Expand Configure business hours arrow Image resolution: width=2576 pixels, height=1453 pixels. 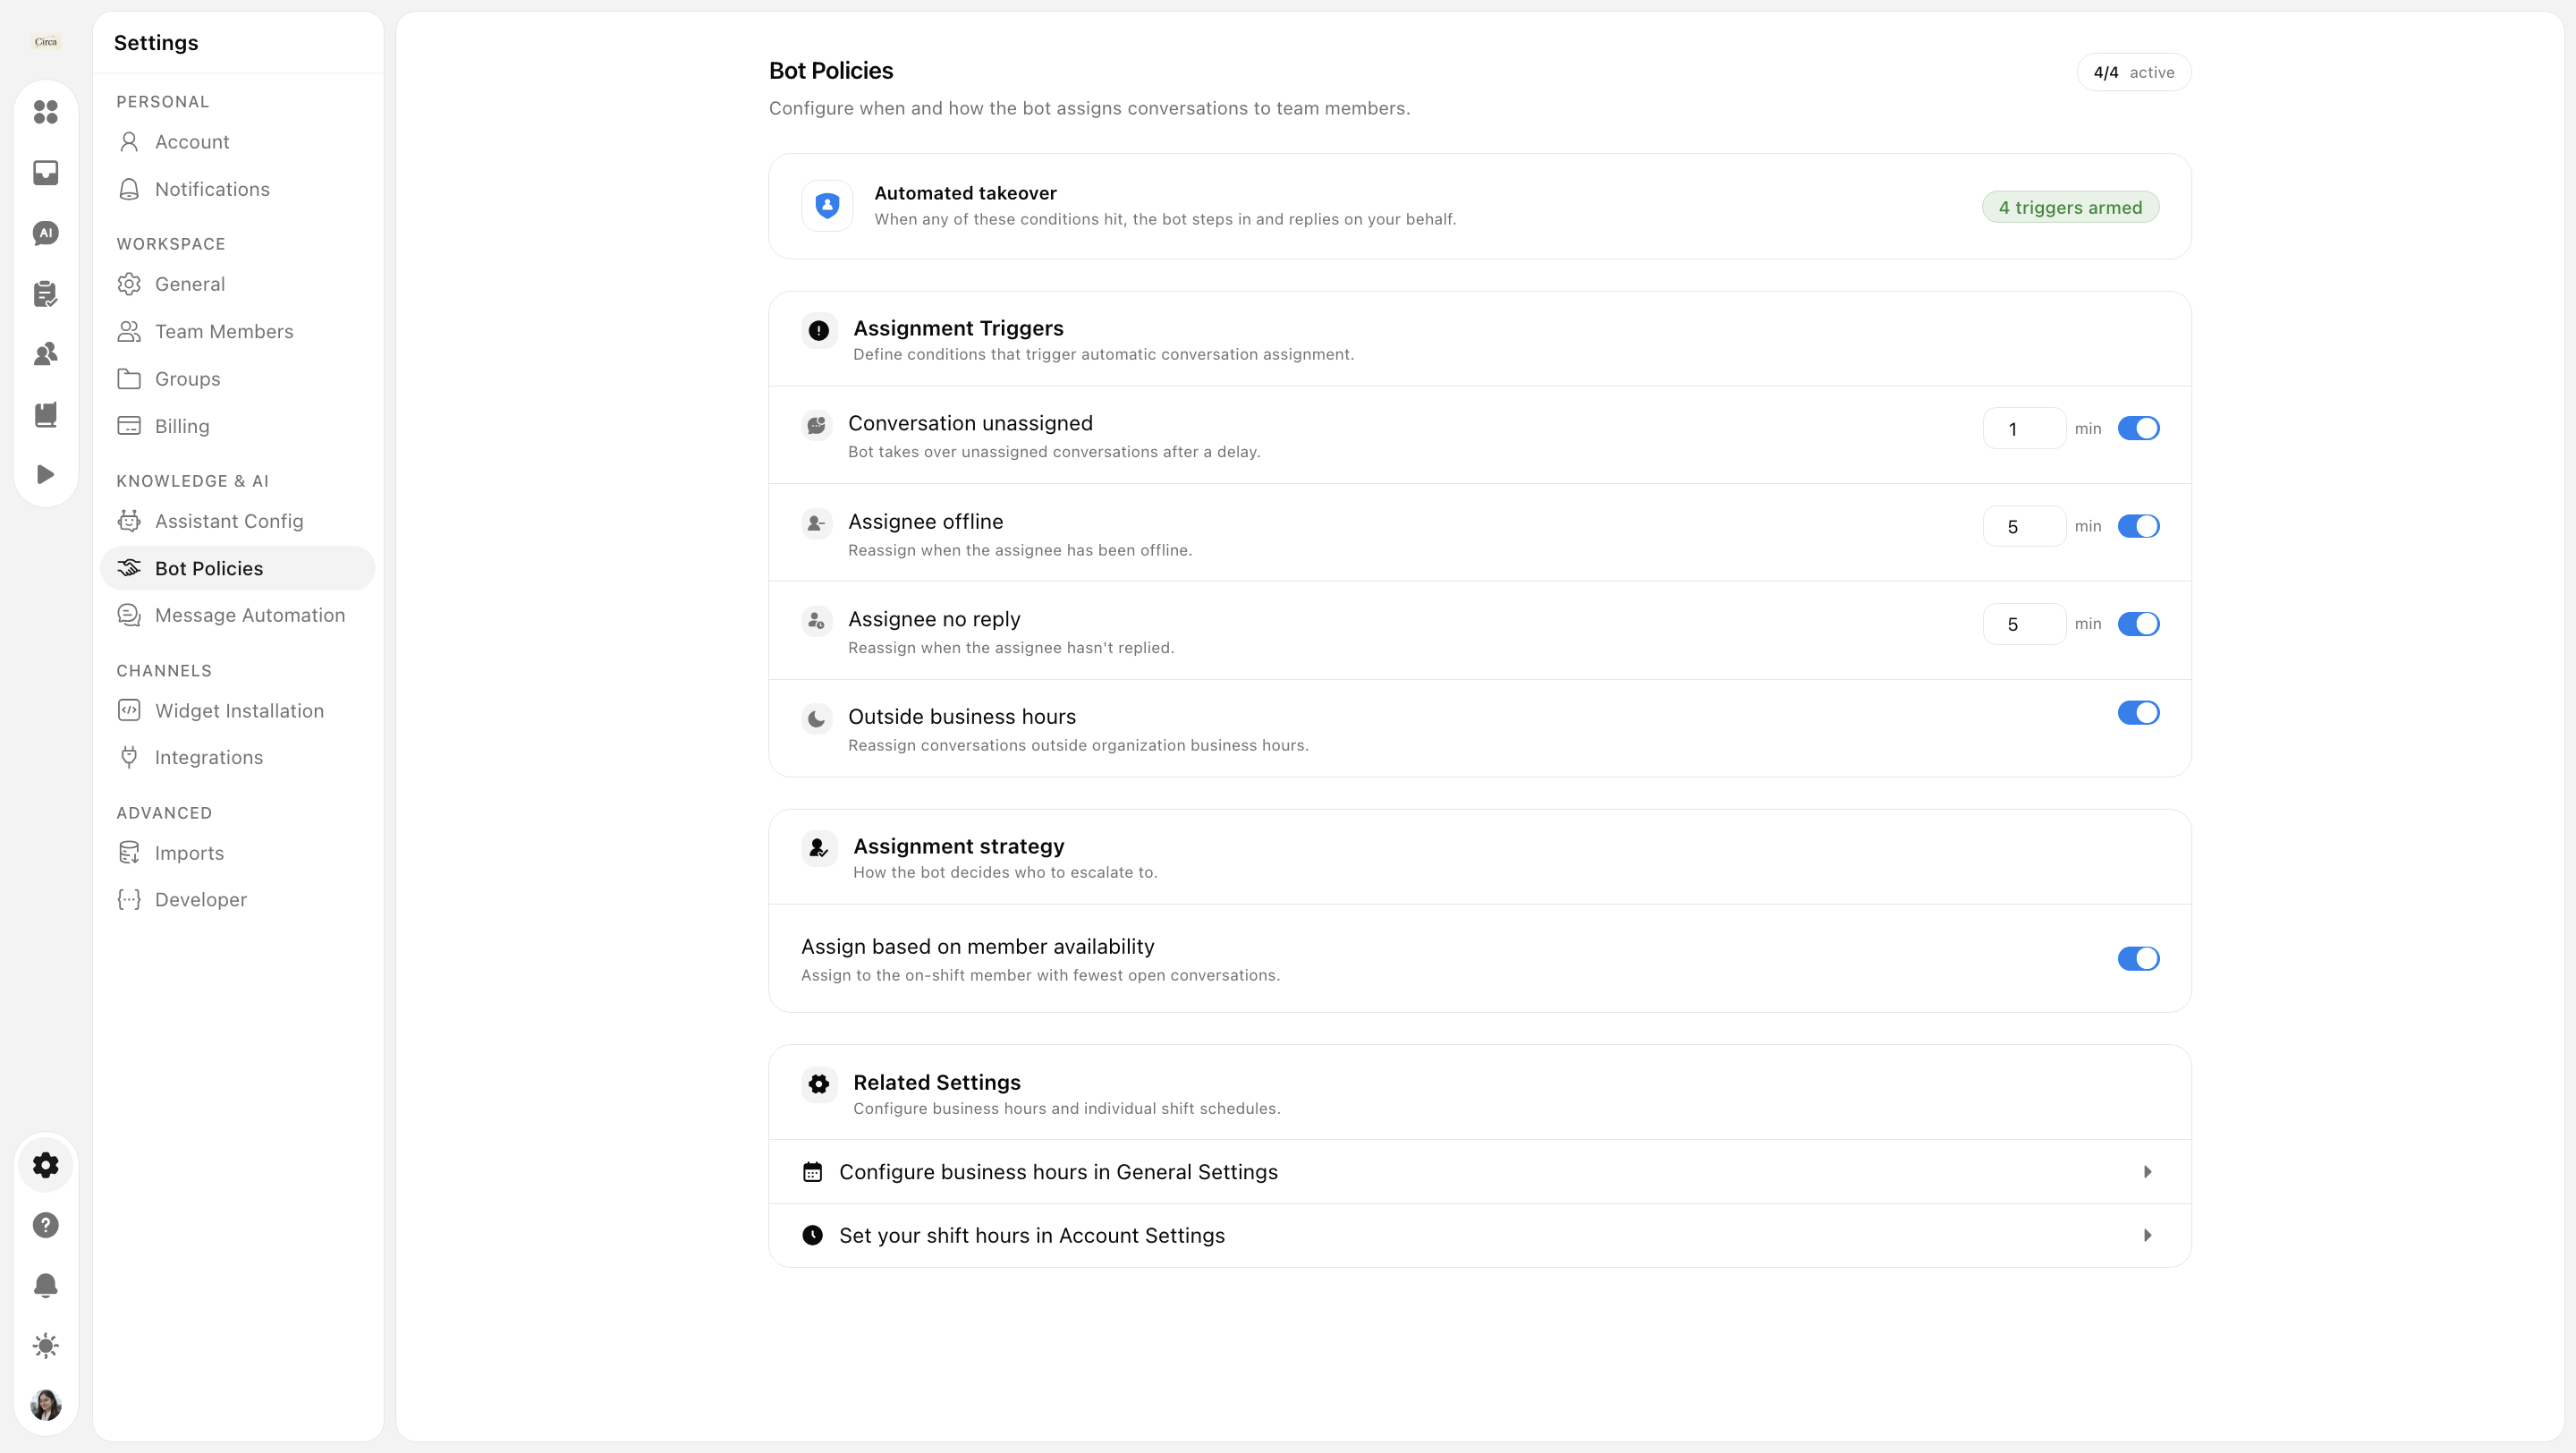click(x=2147, y=1171)
